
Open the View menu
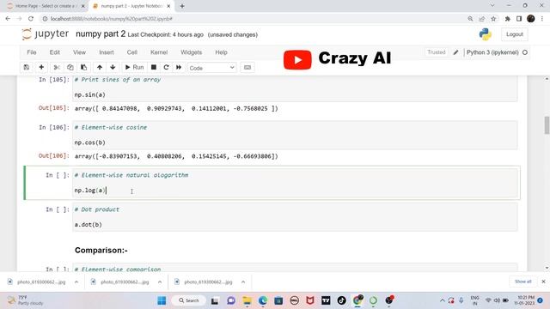click(x=79, y=52)
